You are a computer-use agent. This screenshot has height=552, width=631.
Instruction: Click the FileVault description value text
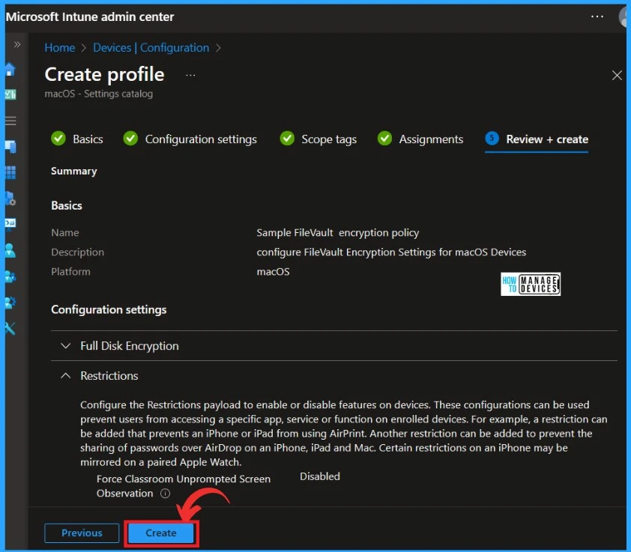[x=391, y=252]
